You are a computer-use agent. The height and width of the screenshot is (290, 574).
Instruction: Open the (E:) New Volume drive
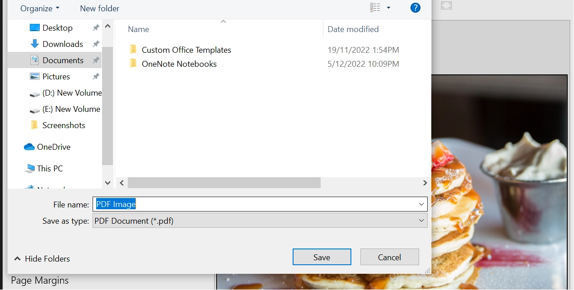coord(71,109)
